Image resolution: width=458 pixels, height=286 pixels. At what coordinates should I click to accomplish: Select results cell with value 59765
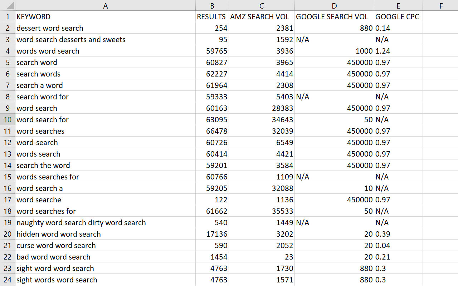[x=212, y=51]
